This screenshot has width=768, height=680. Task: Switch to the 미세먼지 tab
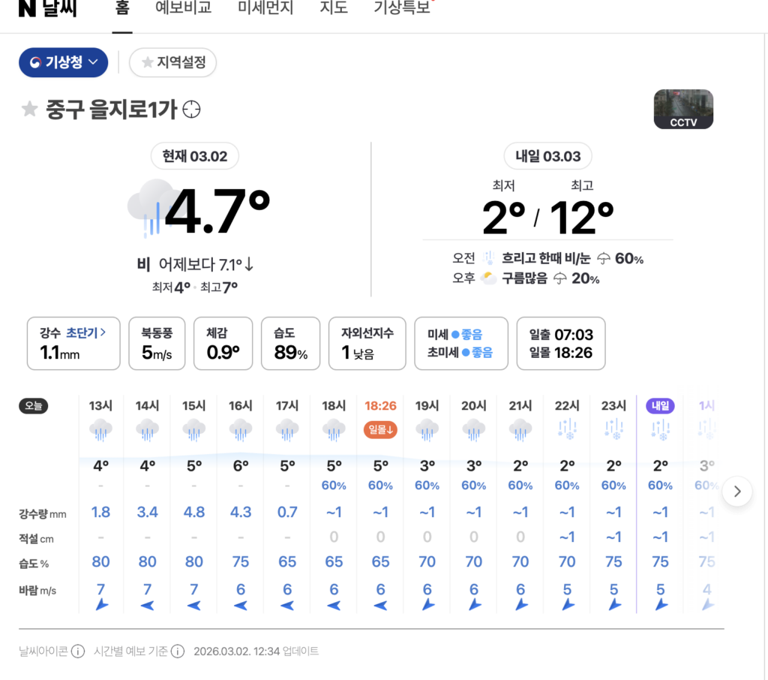265,9
